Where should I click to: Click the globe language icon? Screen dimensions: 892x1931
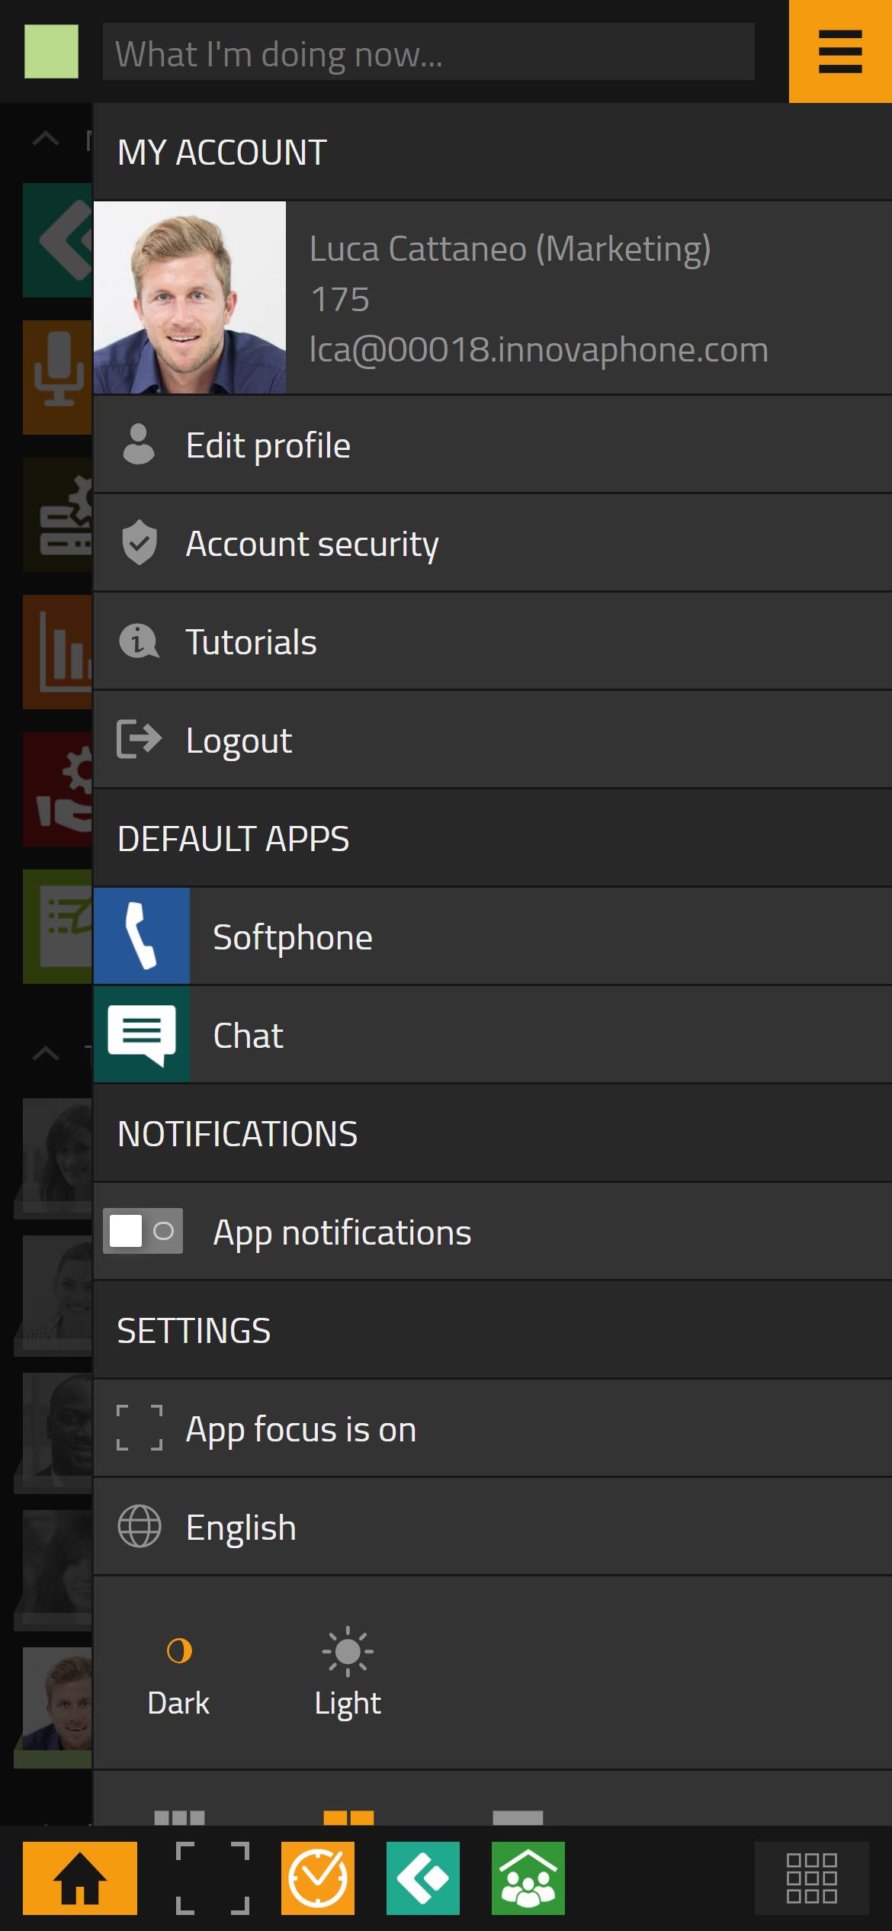[x=140, y=1526]
